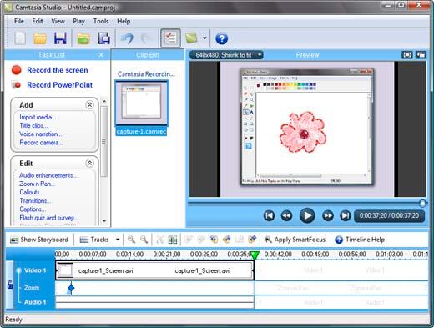This screenshot has height=328, width=434.
Task: Click task list scroll up arrow
Action: [x=104, y=101]
